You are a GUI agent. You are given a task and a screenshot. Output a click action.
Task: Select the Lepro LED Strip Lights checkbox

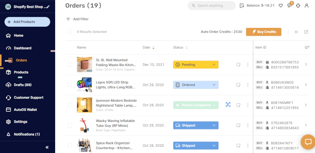tap(70, 85)
